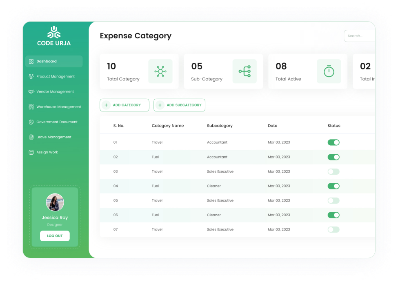Click the Code Urja logo icon
398x282 pixels.
click(x=54, y=33)
